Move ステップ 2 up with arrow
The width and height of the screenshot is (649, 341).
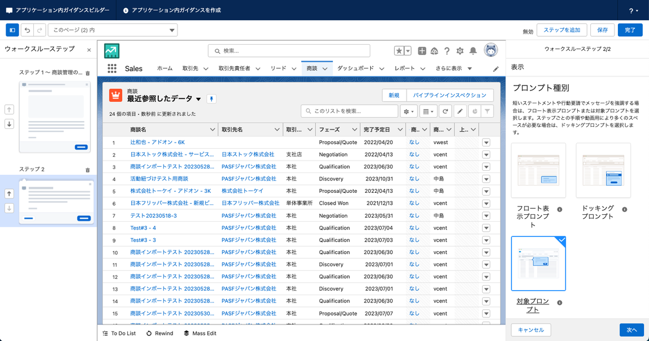pyautogui.click(x=9, y=193)
